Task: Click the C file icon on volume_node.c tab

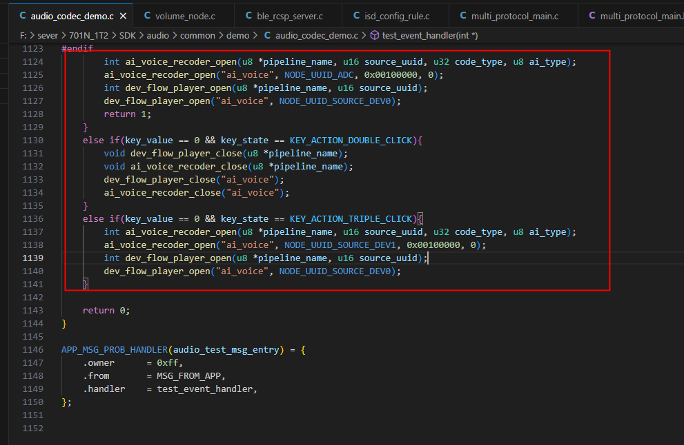Action: [148, 16]
